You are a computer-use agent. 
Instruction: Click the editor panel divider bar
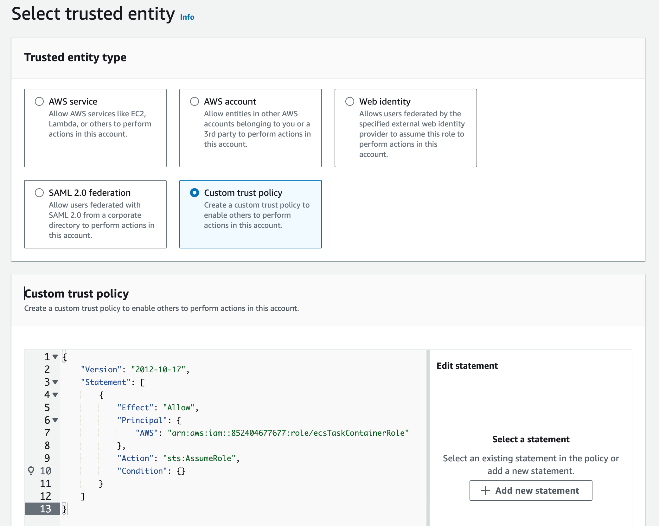point(428,437)
